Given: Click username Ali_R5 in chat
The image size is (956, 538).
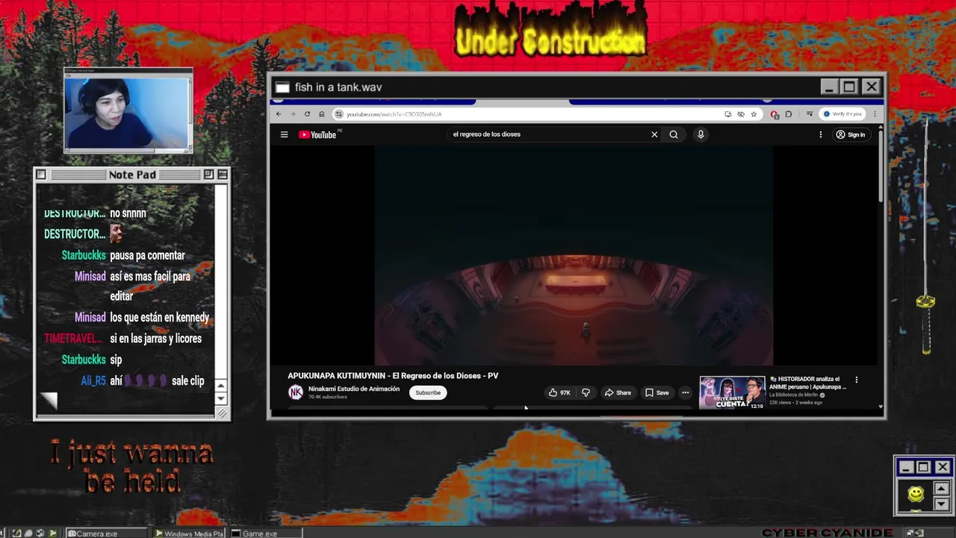Looking at the screenshot, I should coord(93,381).
